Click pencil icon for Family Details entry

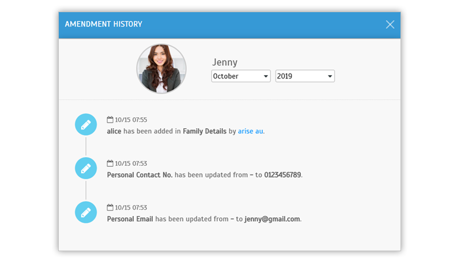[x=86, y=125]
